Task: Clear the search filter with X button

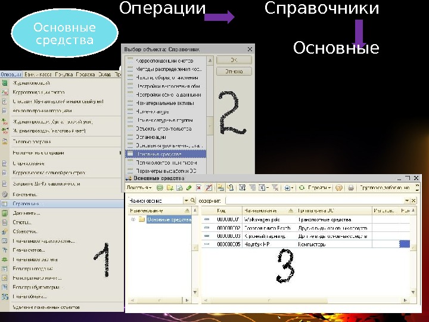Action: 414,201
